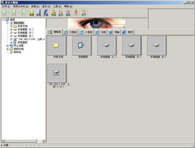The image size is (195, 148).
Task: Open the 文件 (File) menu
Action: click(6, 6)
